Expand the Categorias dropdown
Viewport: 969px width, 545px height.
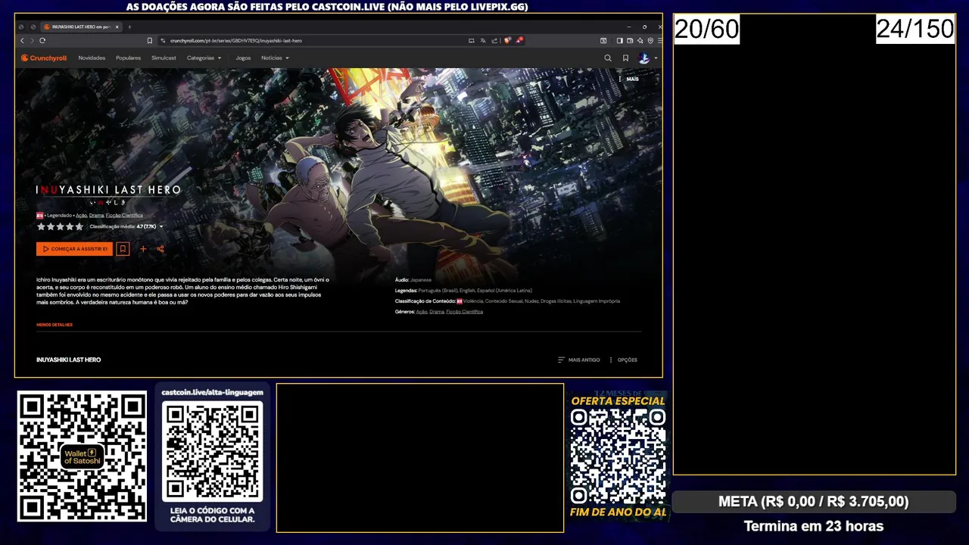pyautogui.click(x=204, y=58)
